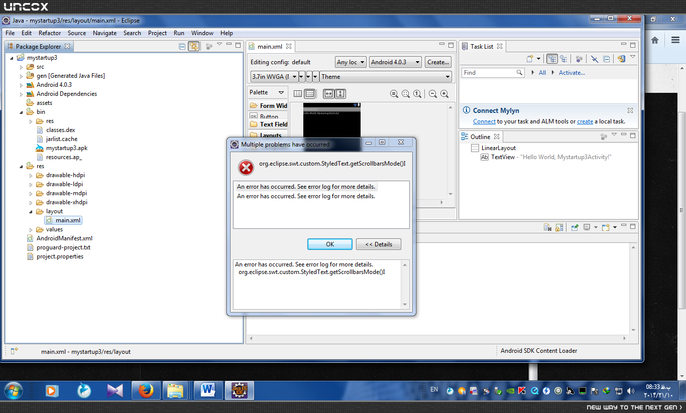Open Theme selection dropdown
686x413 pixels.
(386, 77)
